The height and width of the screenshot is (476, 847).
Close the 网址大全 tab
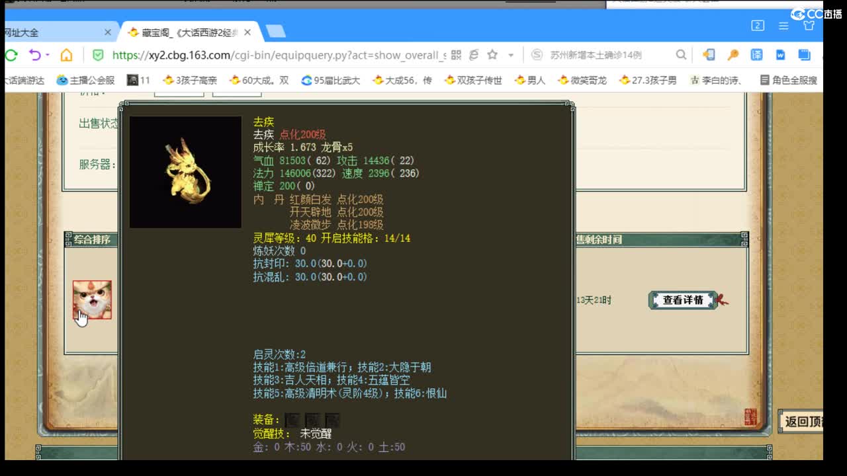108,32
